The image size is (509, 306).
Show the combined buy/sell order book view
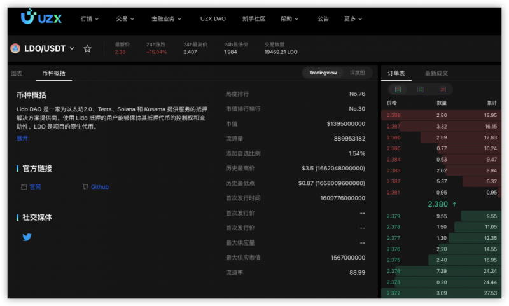point(398,89)
